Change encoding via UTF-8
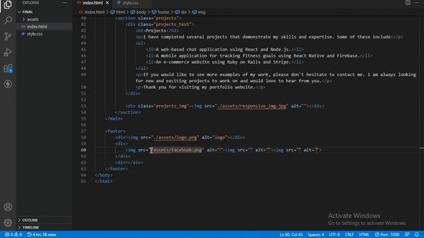The width and height of the screenshot is (424, 238). click(x=335, y=235)
